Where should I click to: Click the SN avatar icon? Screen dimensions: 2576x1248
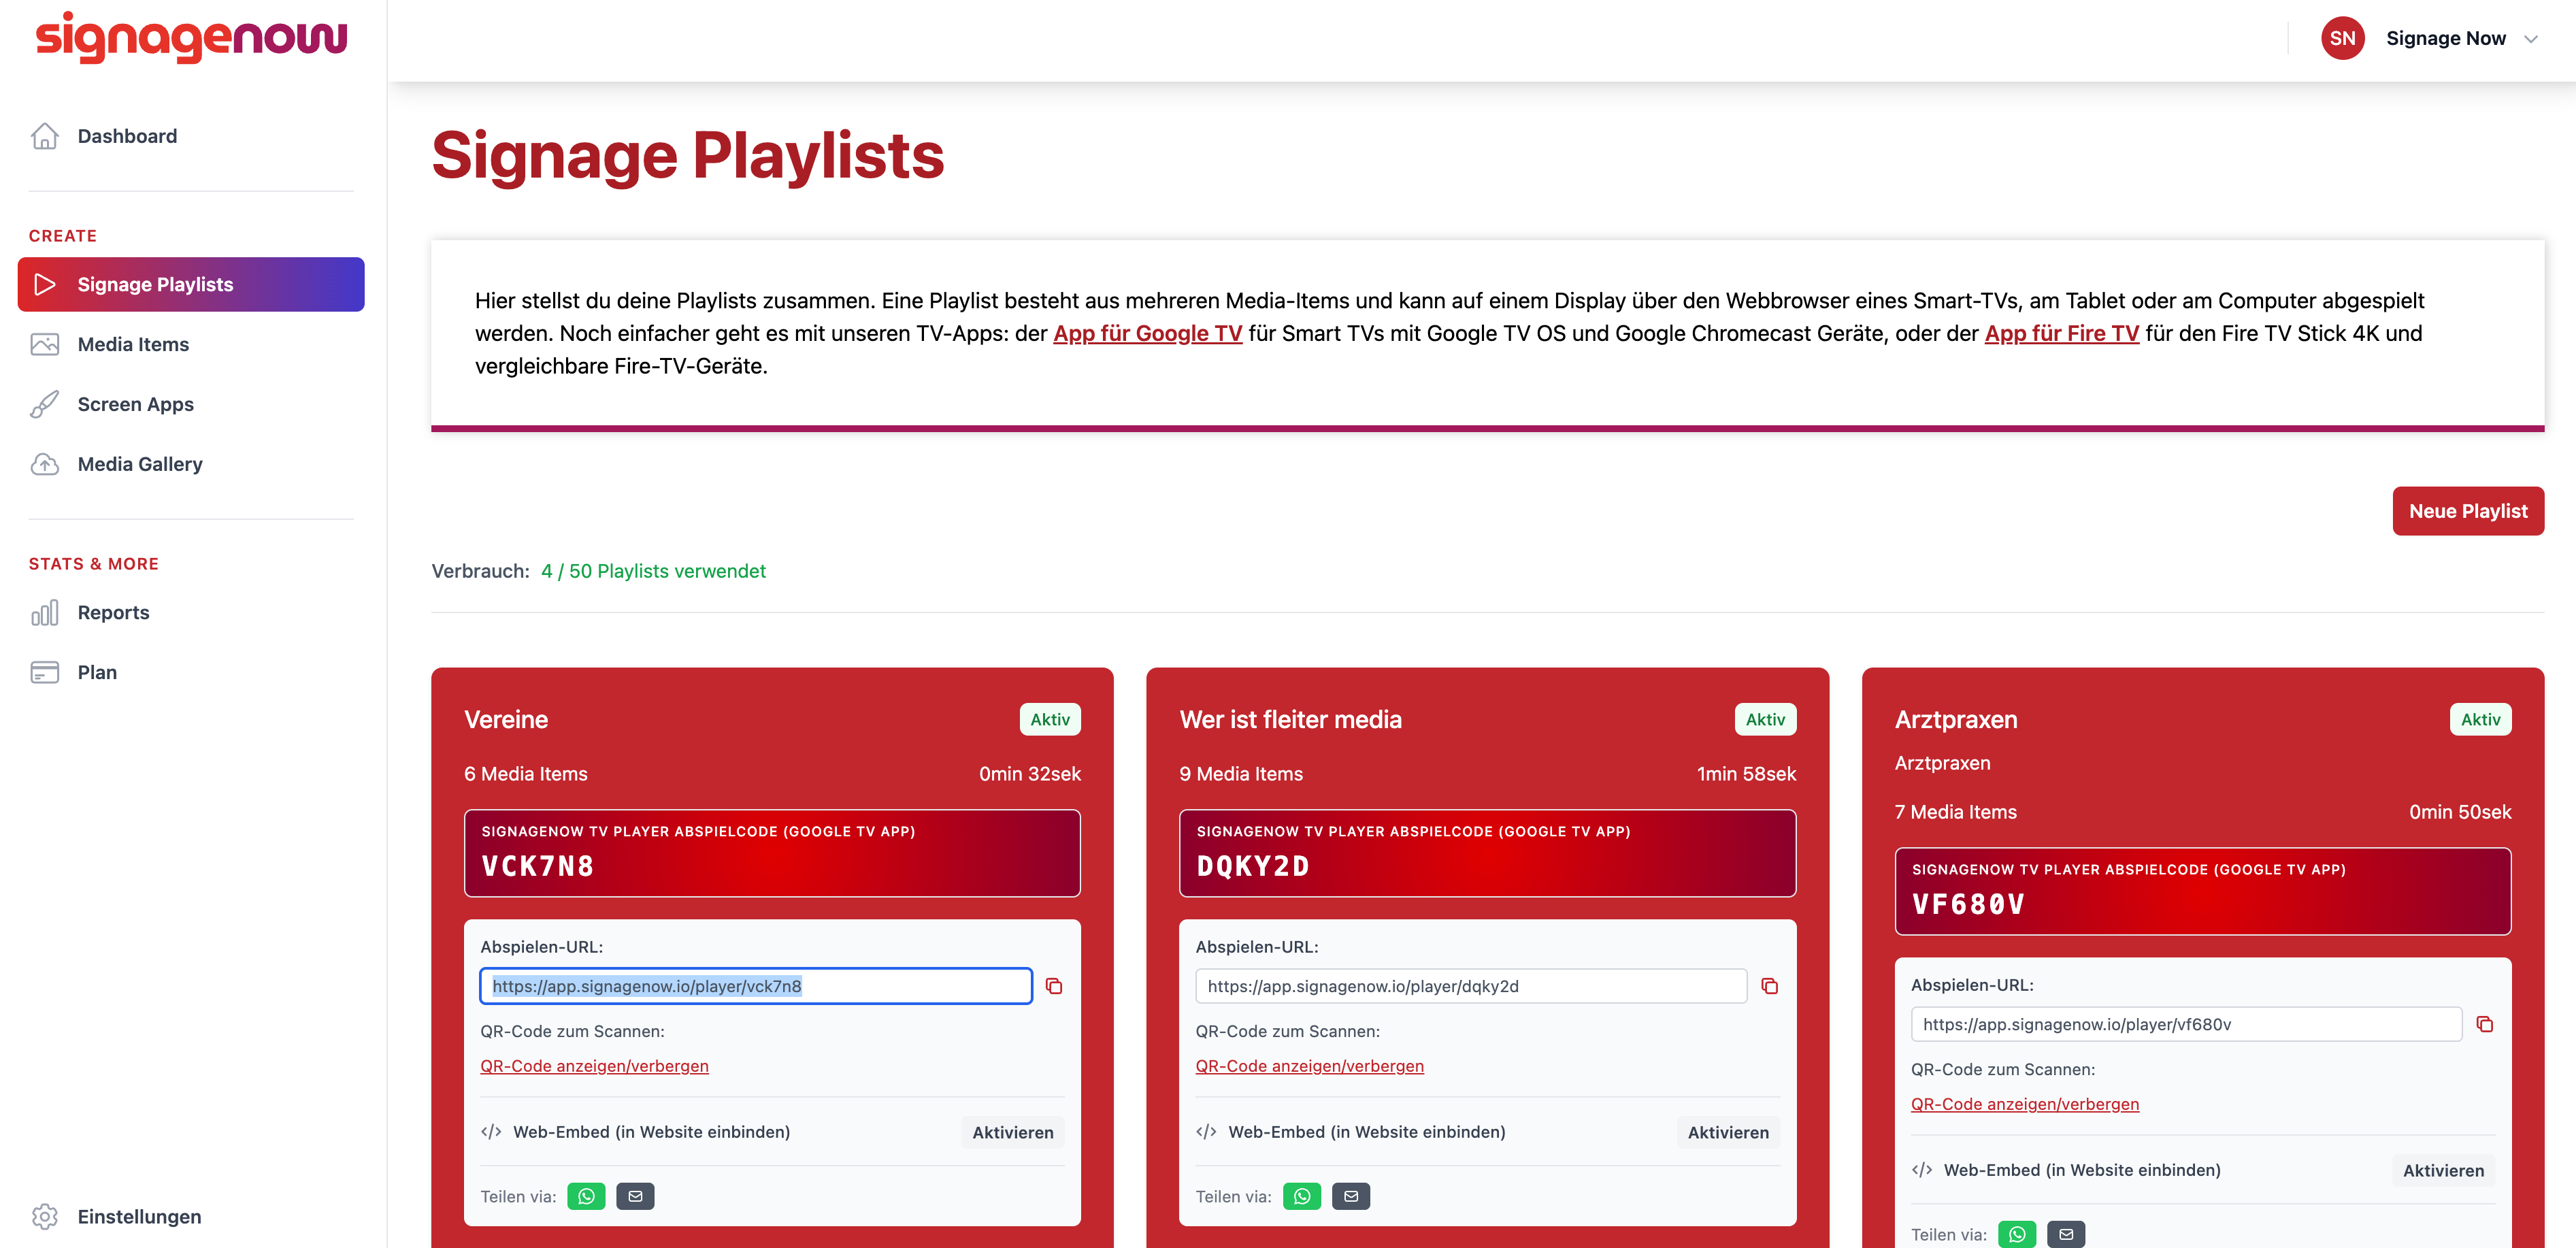coord(2342,38)
